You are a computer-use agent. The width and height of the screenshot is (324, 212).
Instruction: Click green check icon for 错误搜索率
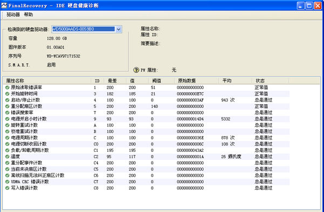pyautogui.click(x=7, y=113)
